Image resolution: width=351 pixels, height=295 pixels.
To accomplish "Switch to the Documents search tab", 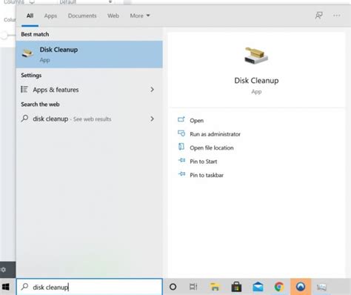I will click(82, 16).
